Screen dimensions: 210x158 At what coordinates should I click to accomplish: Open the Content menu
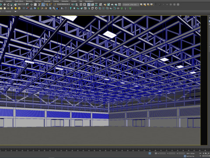(x=74, y=1)
